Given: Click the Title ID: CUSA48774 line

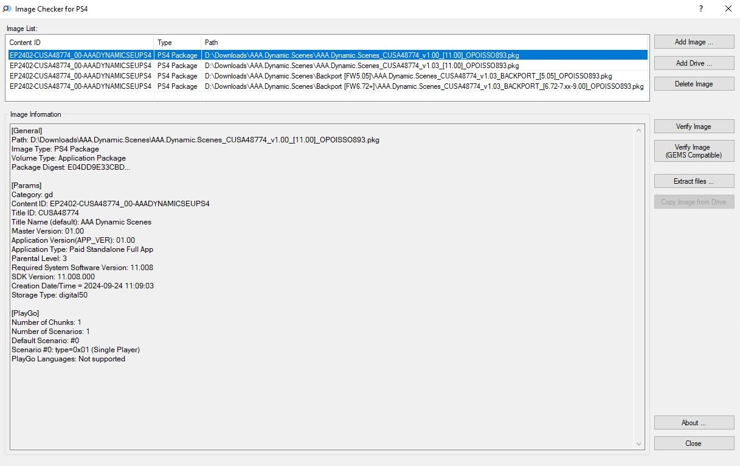Looking at the screenshot, I should point(45,213).
